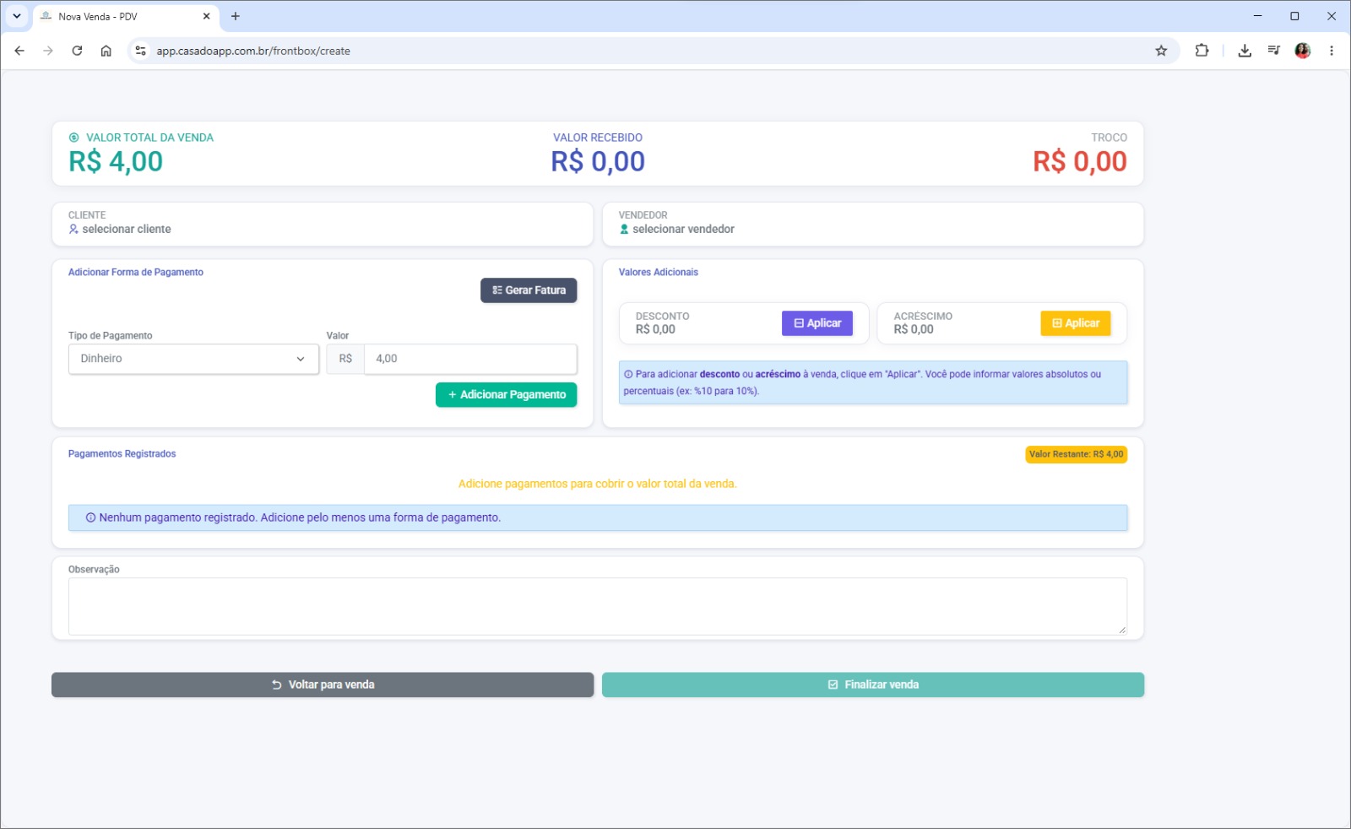Click Adicionar Pagamento button
The height and width of the screenshot is (829, 1351).
click(x=507, y=394)
